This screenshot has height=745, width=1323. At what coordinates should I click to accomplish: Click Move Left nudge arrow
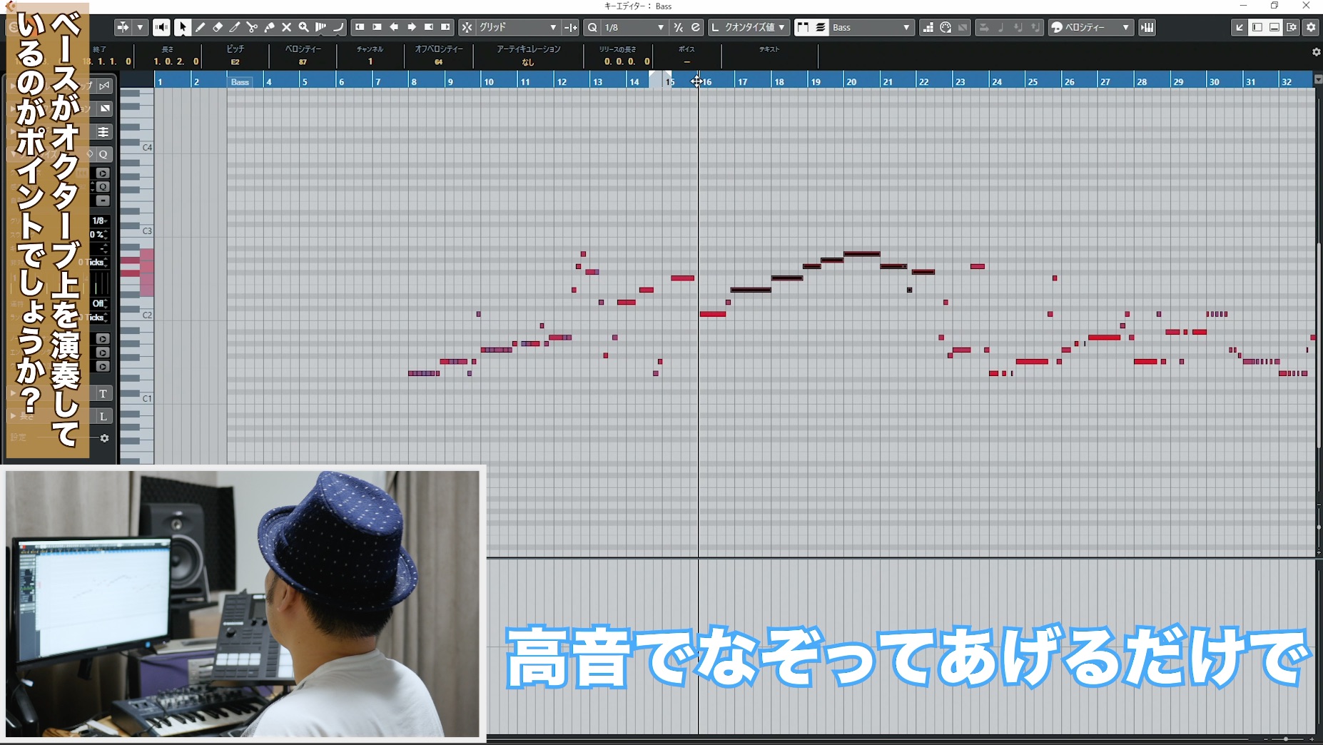[x=394, y=27]
